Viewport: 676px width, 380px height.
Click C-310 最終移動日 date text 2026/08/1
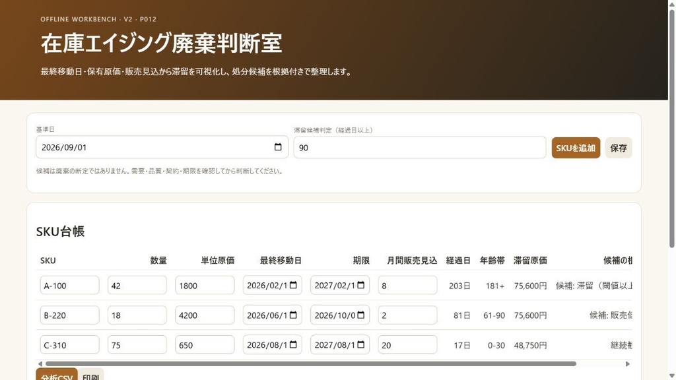click(267, 344)
